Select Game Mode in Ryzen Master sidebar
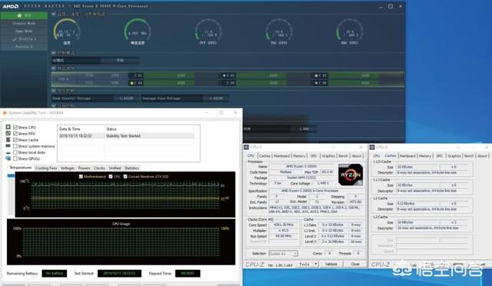This screenshot has height=286, width=492. point(24,31)
